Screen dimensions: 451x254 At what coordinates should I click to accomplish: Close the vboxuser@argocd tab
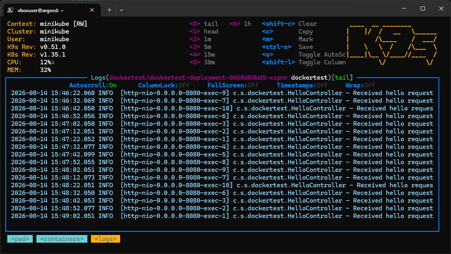(92, 10)
